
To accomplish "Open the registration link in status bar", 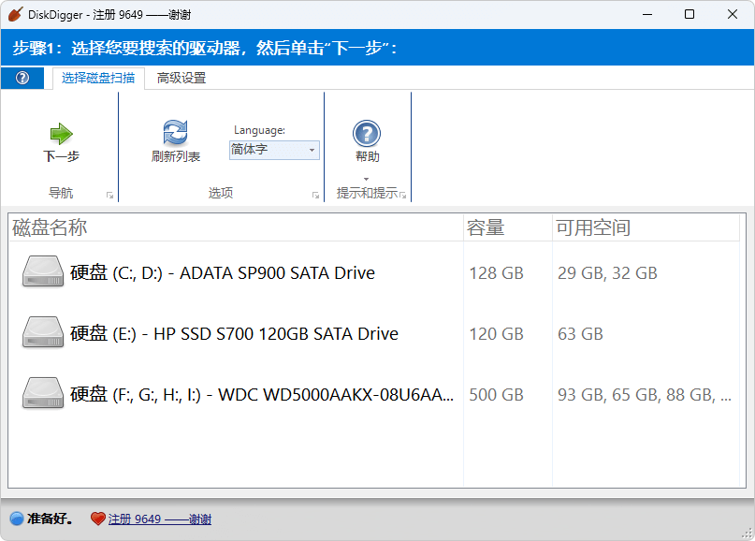I will [159, 519].
